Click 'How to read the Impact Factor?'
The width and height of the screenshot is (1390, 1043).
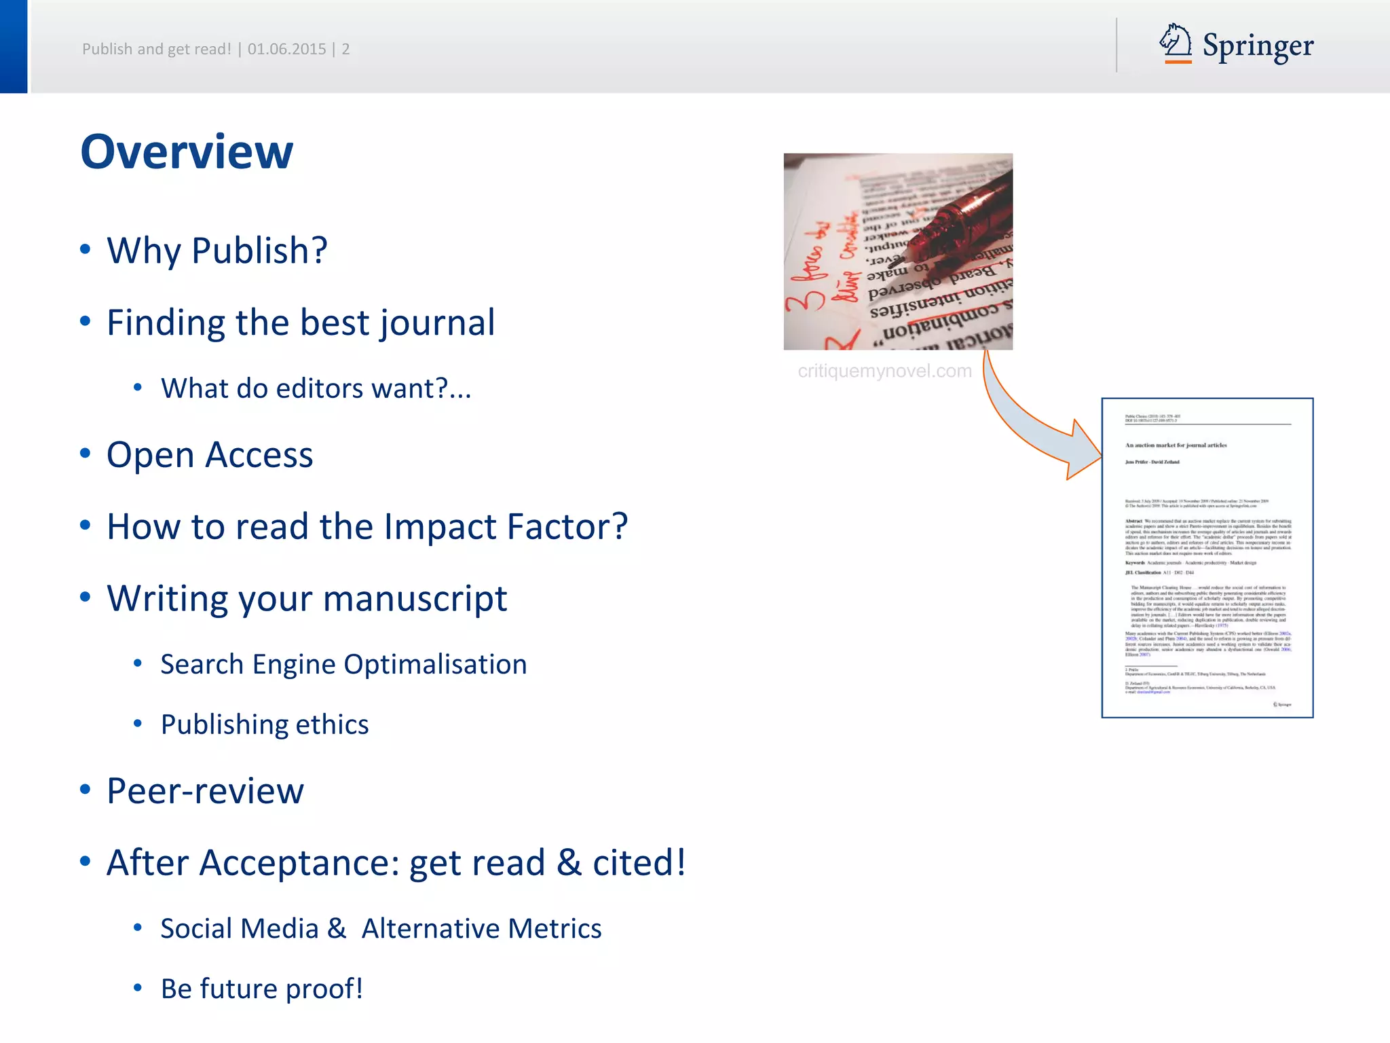(x=367, y=527)
